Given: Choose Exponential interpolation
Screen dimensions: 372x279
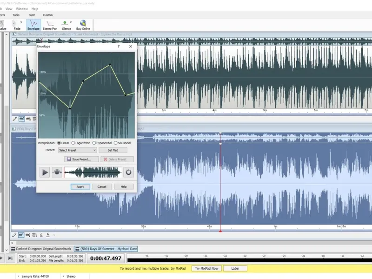Looking at the screenshot, I should click(102, 143).
